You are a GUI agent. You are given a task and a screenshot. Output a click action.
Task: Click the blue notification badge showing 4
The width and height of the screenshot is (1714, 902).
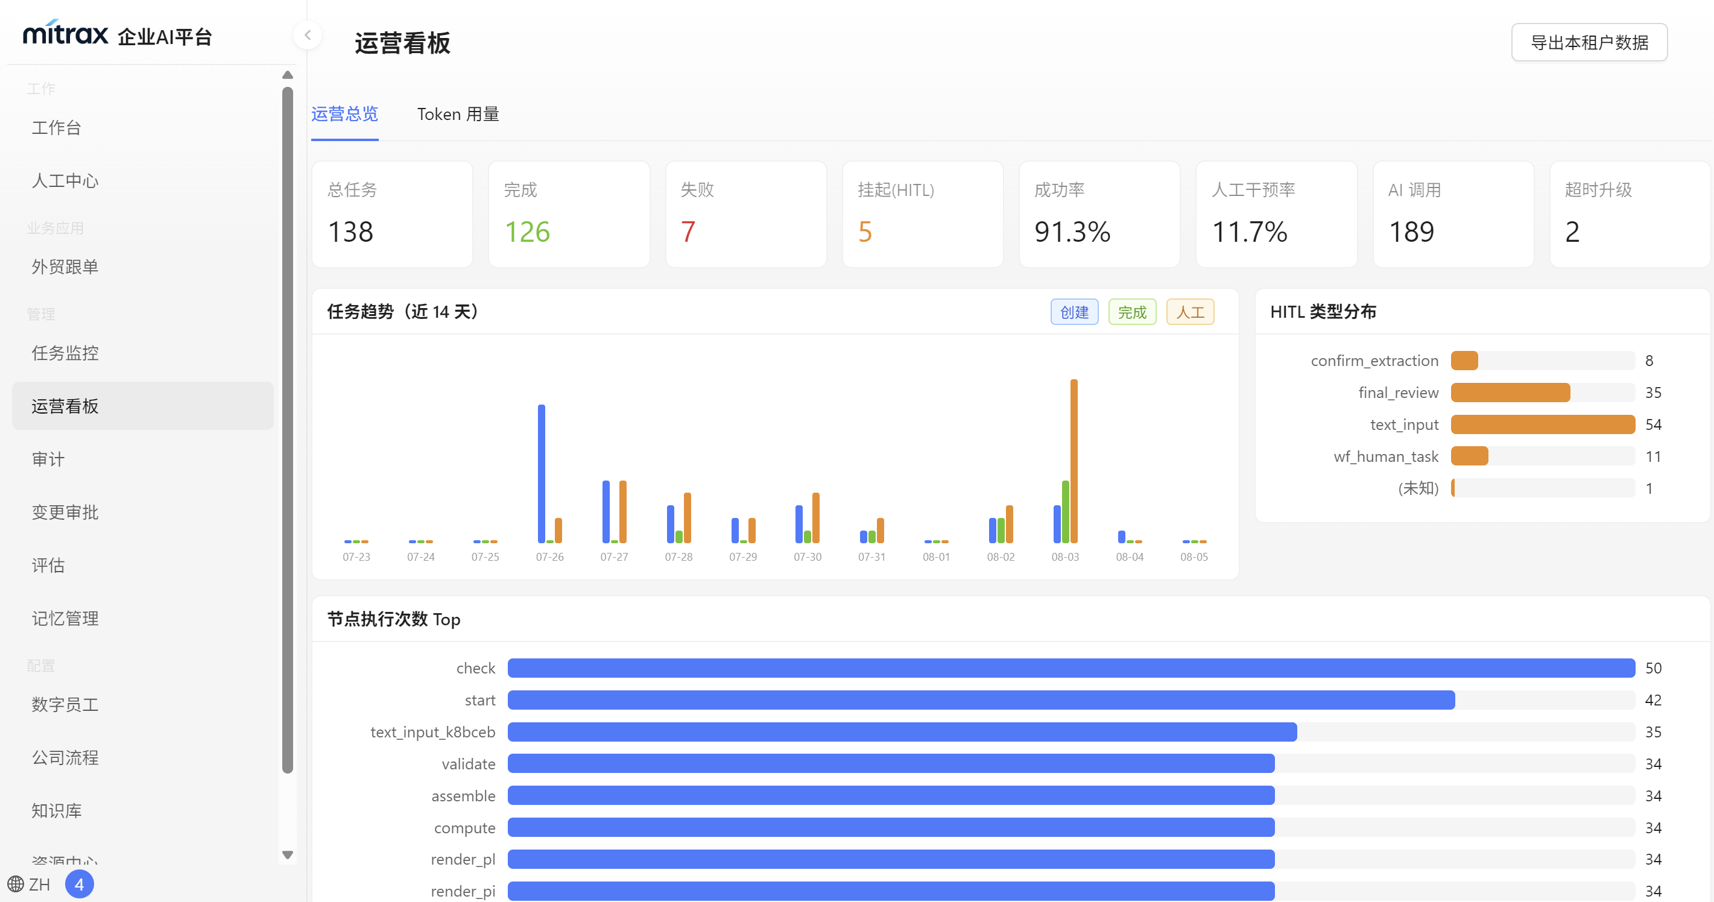[79, 884]
